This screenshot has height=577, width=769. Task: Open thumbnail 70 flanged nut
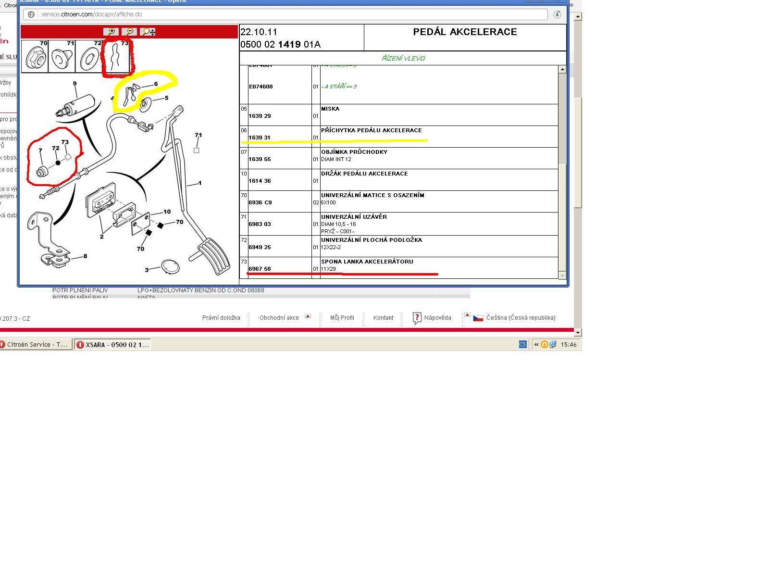(x=35, y=56)
